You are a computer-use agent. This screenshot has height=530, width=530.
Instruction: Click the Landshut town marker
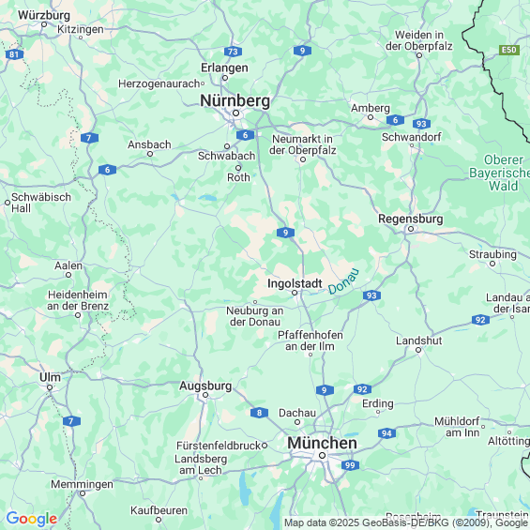(x=418, y=350)
